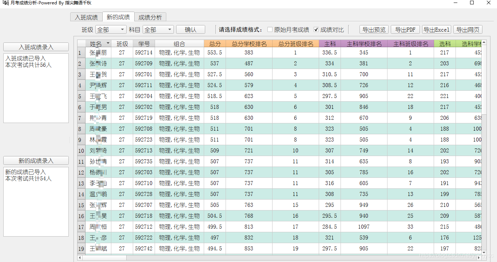Click the 学号 column header
The width and height of the screenshot is (497, 262).
[x=144, y=44]
